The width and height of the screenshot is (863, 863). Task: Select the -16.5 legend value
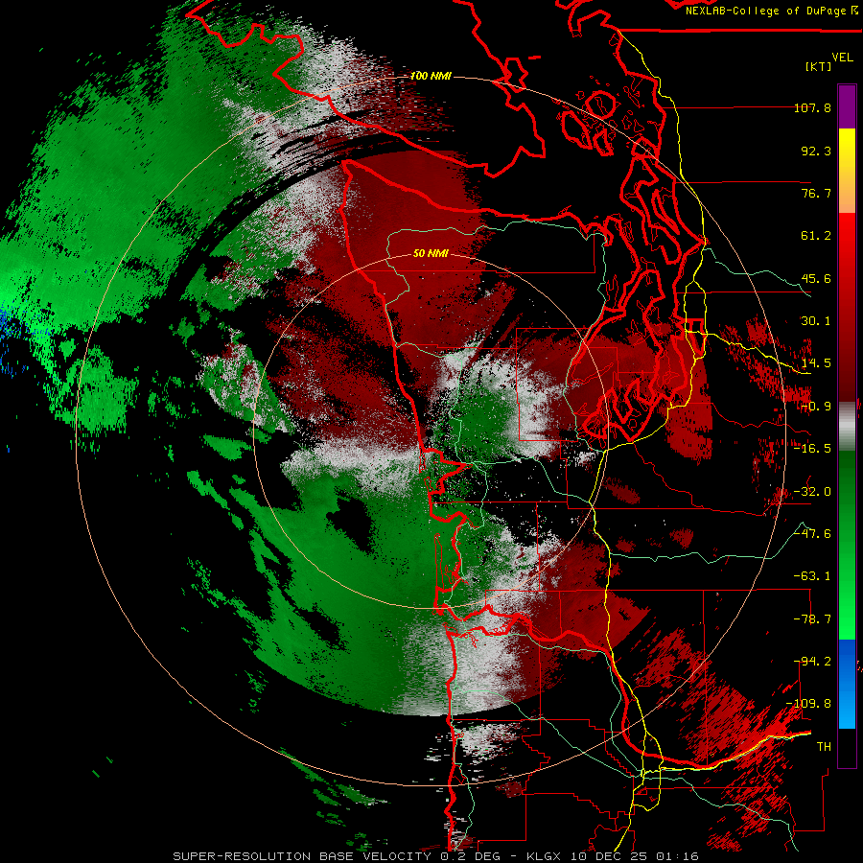(x=812, y=449)
